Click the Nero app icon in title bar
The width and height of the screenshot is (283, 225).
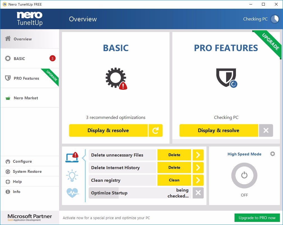point(4,4)
